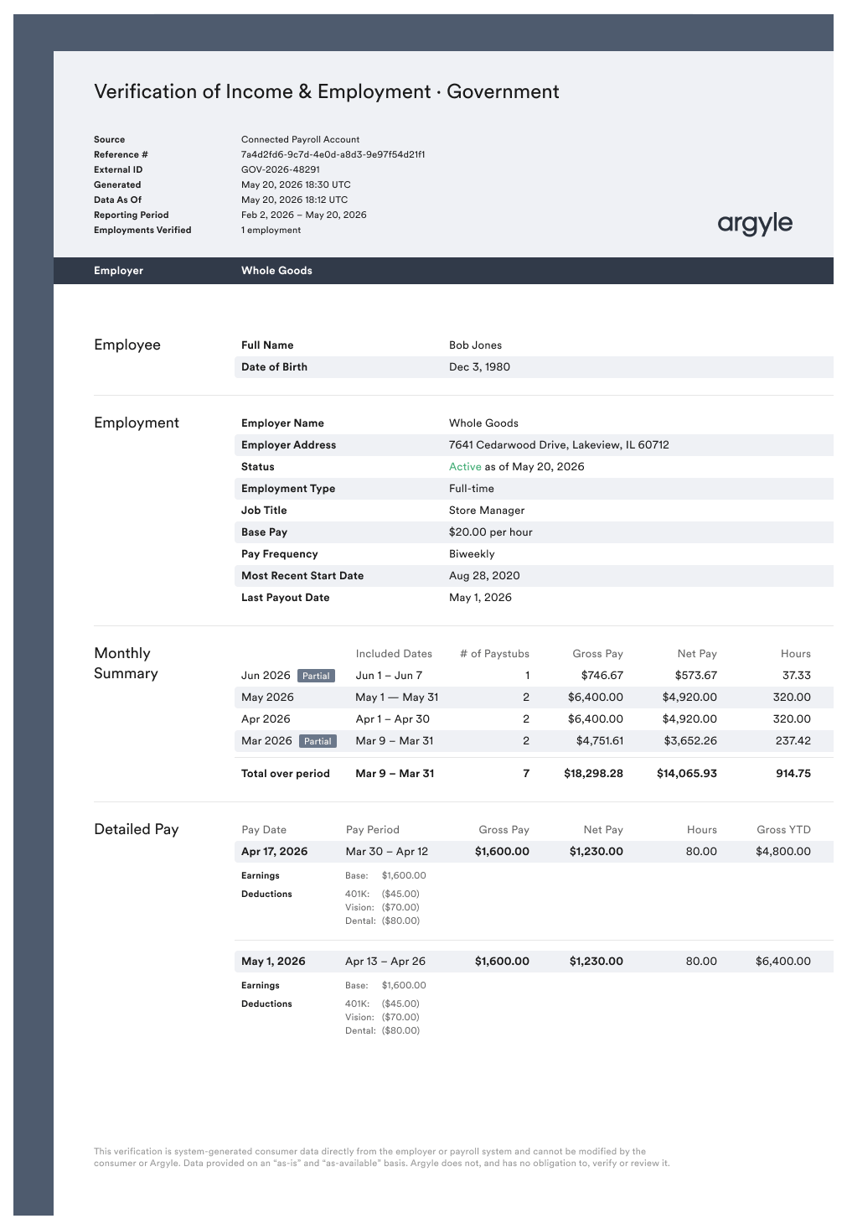Click included dates Apr 1 – Apr 30
Screen dimensions: 847x1229
coord(393,719)
